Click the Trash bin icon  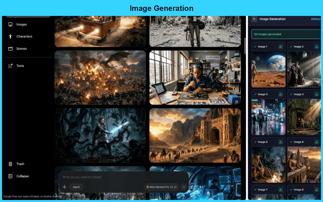click(10, 164)
